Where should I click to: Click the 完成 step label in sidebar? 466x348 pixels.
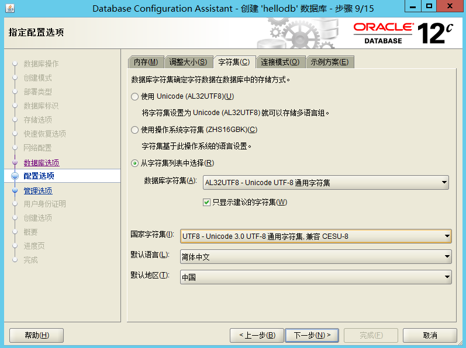30,260
